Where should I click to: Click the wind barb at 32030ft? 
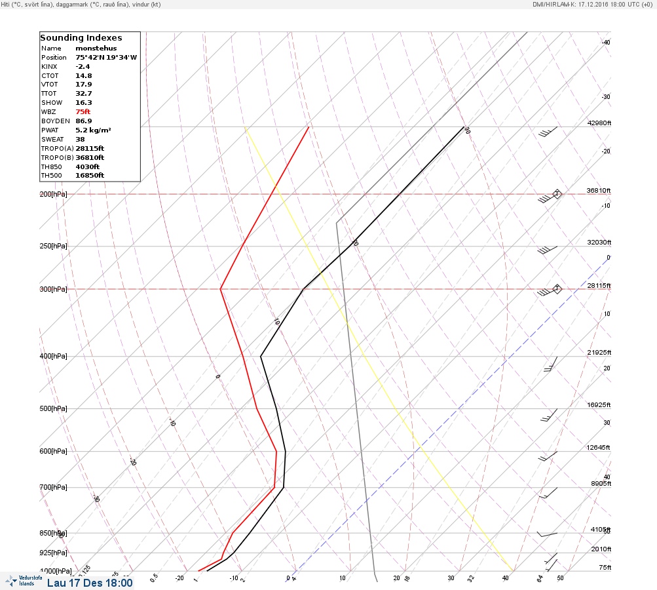(547, 250)
